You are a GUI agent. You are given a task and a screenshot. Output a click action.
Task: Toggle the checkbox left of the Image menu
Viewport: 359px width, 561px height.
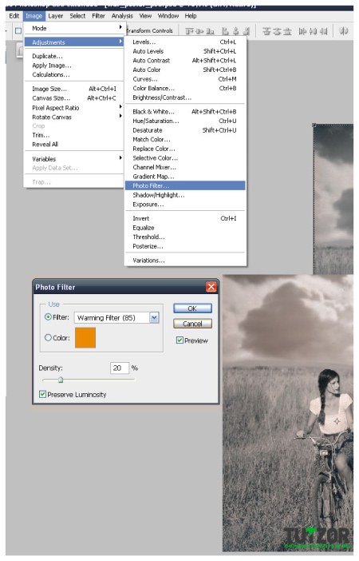point(18,31)
